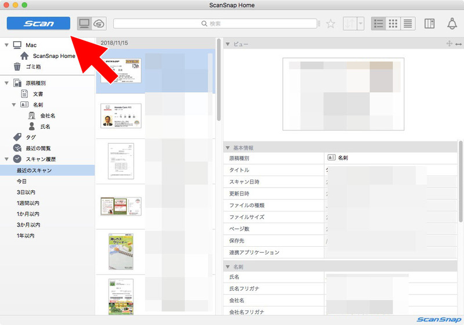Select the 文書 document type

[x=38, y=94]
